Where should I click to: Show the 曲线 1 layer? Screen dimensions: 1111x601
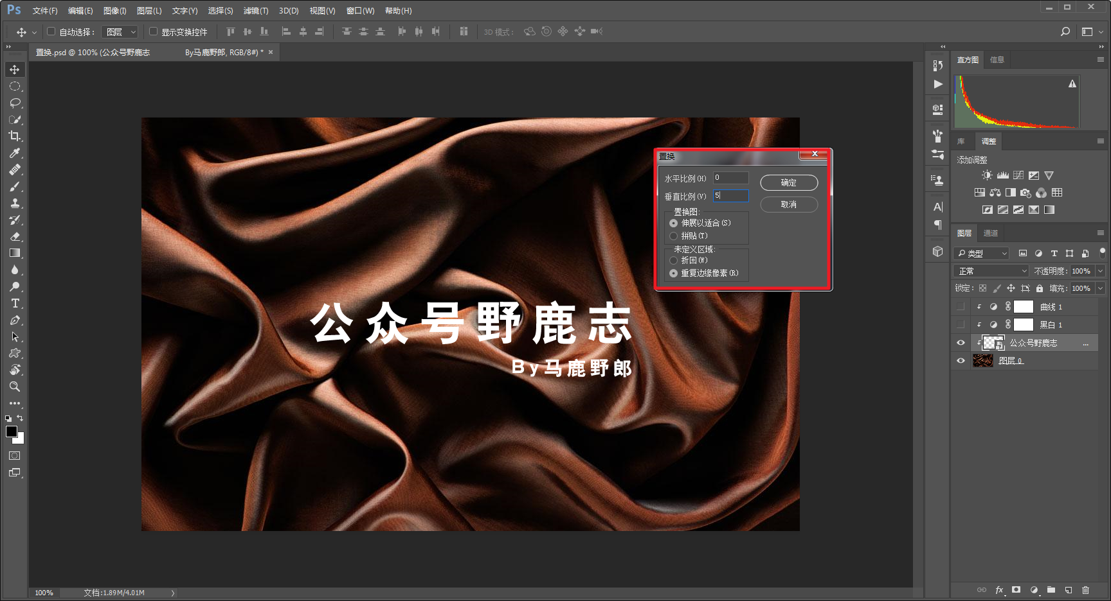[961, 307]
